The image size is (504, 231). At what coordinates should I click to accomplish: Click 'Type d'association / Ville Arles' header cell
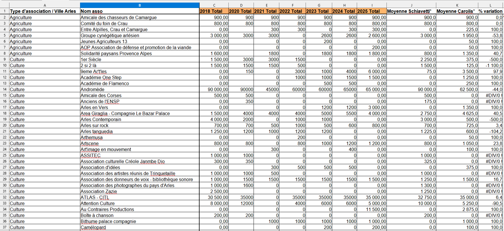point(45,11)
